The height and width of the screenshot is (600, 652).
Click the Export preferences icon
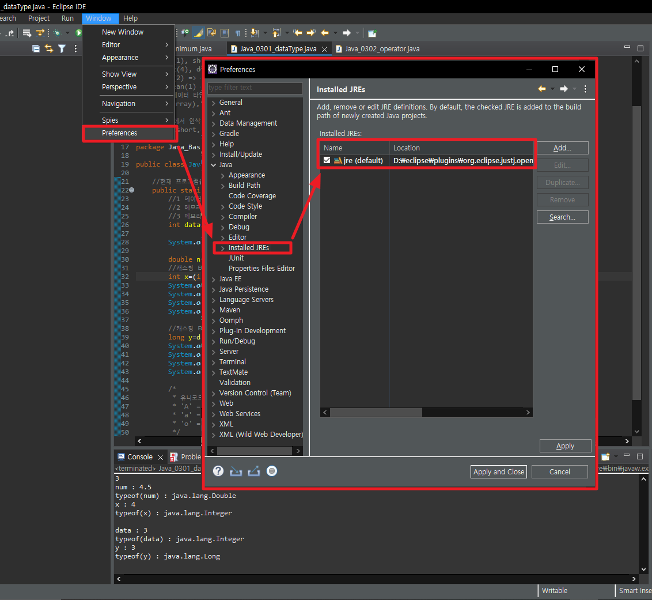click(x=253, y=471)
